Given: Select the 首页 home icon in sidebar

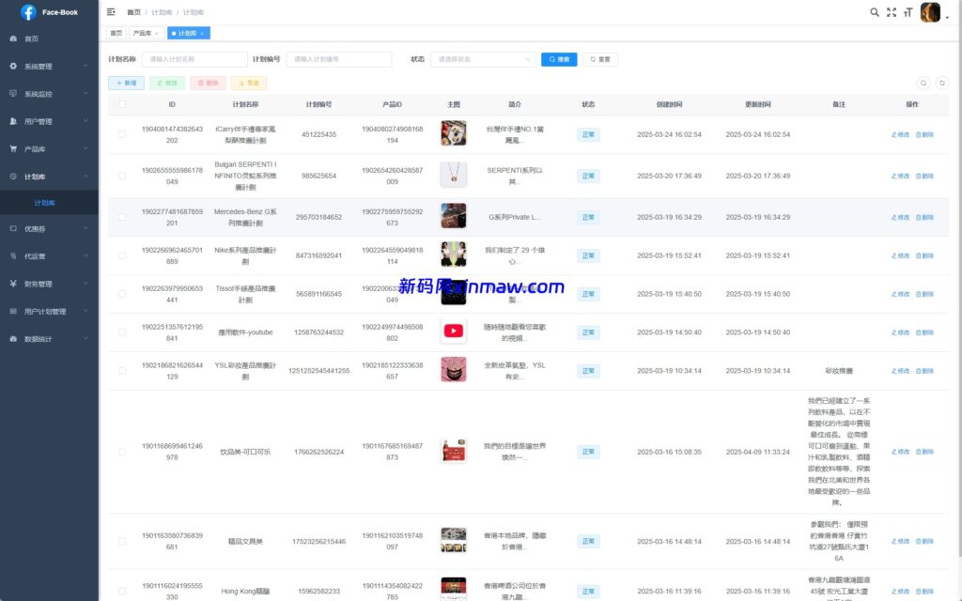Looking at the screenshot, I should pos(32,39).
